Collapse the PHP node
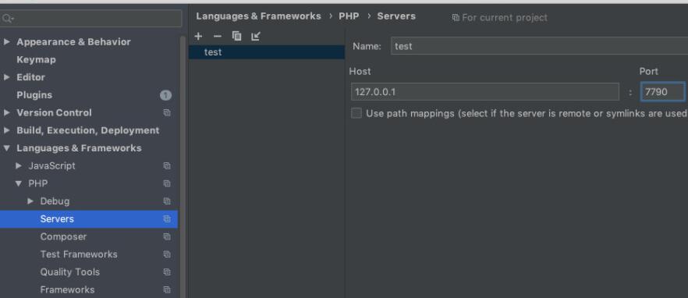This screenshot has height=298, width=688. (19, 183)
